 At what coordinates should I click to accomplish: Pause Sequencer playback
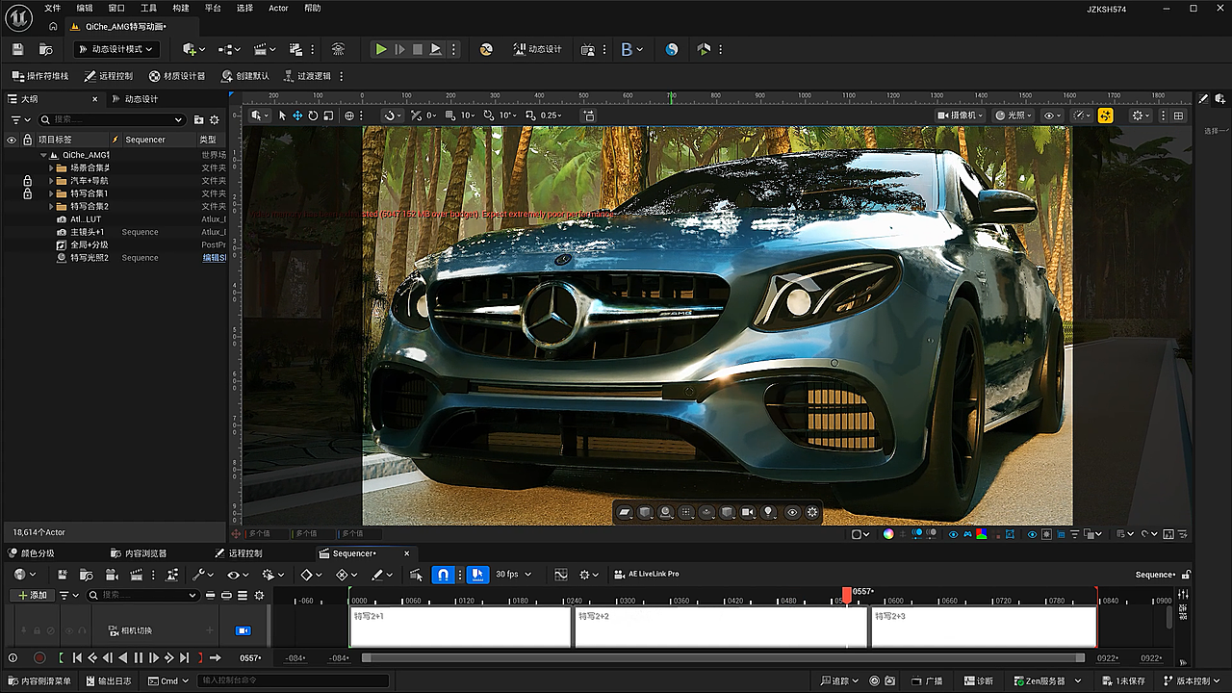click(138, 658)
